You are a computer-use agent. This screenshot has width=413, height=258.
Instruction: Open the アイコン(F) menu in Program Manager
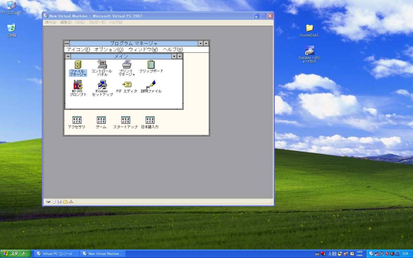tap(78, 50)
